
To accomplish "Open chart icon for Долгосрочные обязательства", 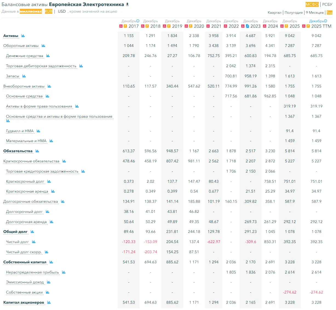I will tap(63, 202).
